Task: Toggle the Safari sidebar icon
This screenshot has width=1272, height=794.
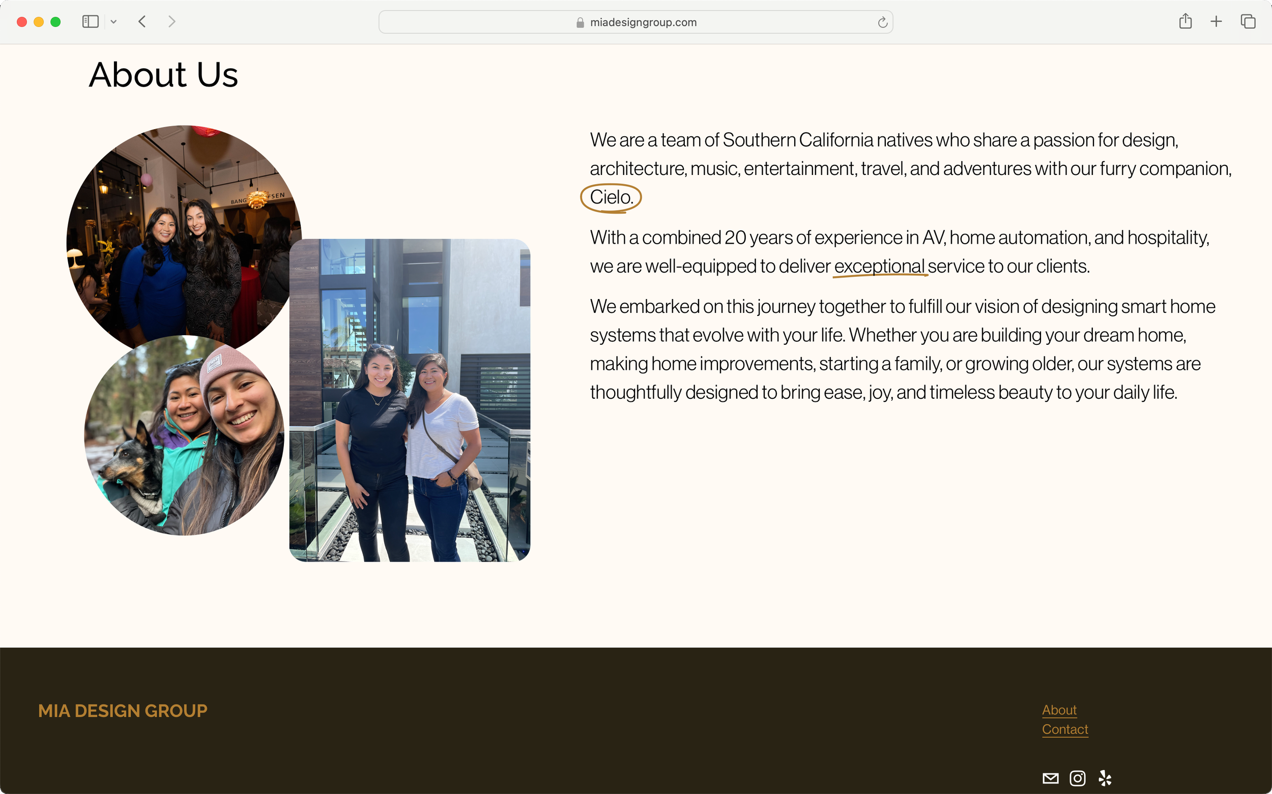Action: pyautogui.click(x=91, y=21)
